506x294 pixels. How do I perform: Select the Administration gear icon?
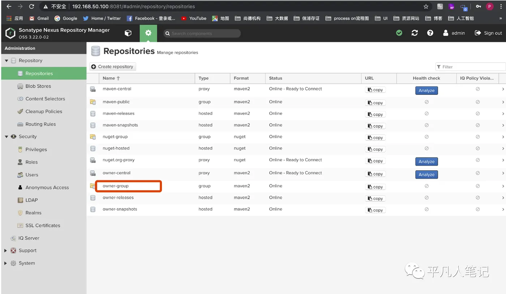148,33
